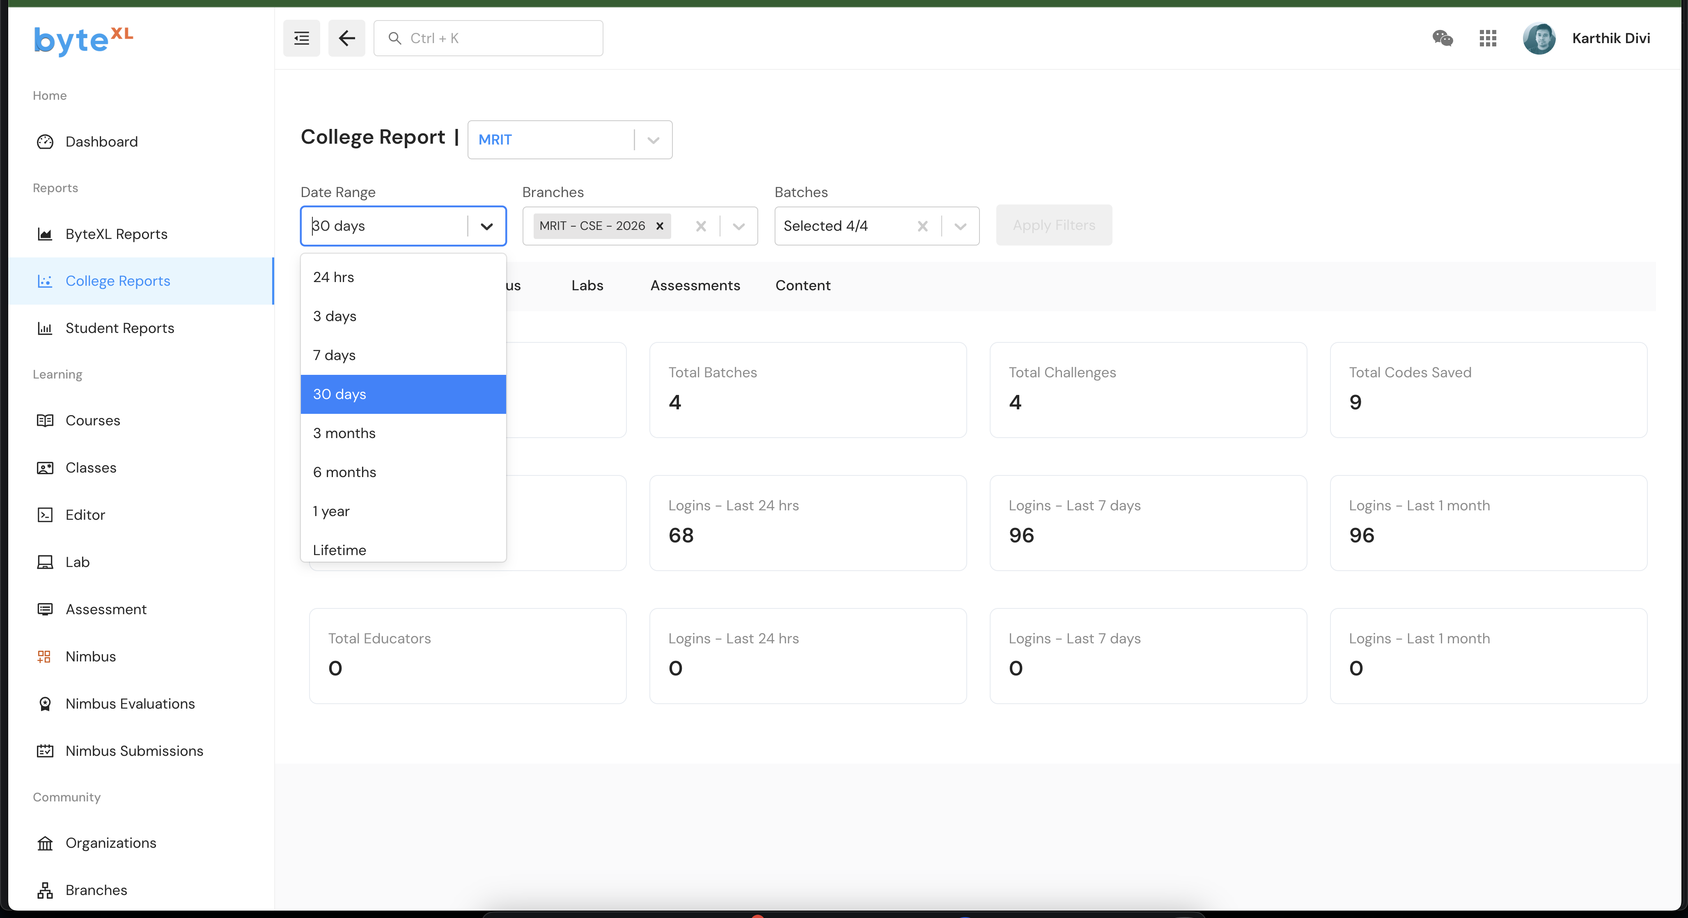Click the Classes icon in sidebar
Screen dimensions: 1688x918
pyautogui.click(x=45, y=468)
